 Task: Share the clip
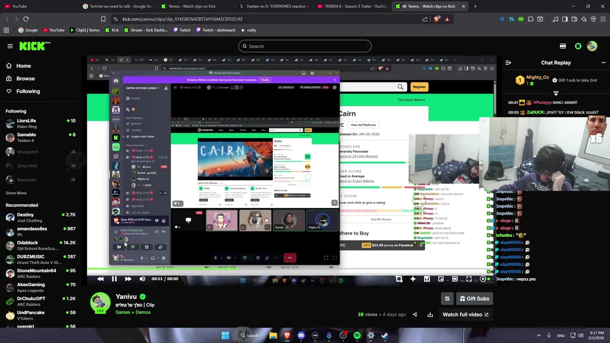415,314
